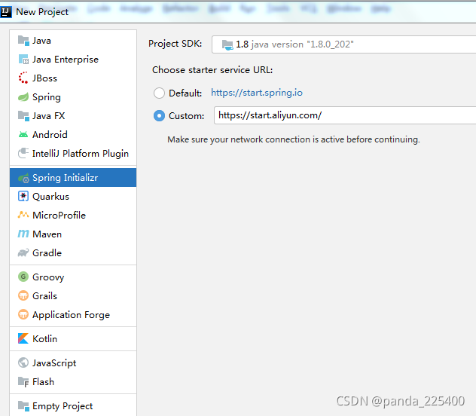Click the JavaScript globe icon
Screen dimensions: 476x416
pyautogui.click(x=23, y=362)
